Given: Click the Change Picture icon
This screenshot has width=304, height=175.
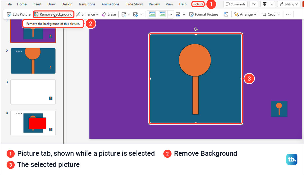Looking at the screenshot, I should [123, 14].
